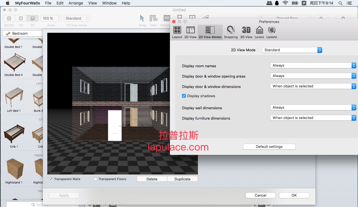The height and width of the screenshot is (207, 358).
Task: Click the menu bar clock 周四下午9:14
Action: click(322, 3)
